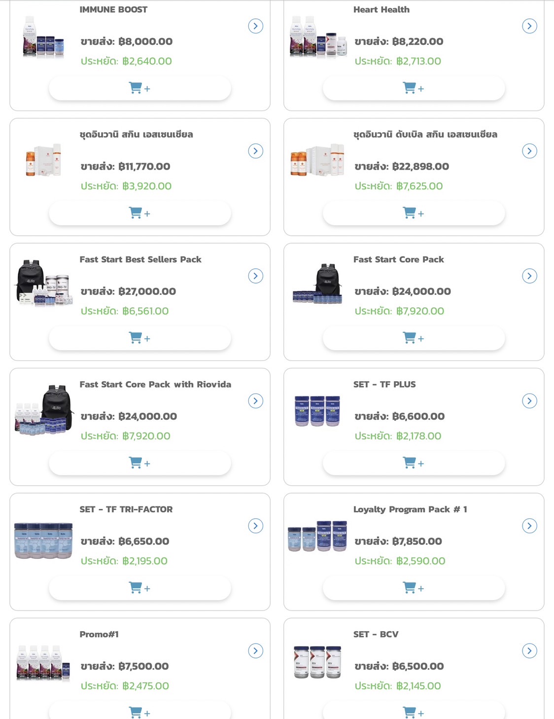Open SET - BCV details chevron
This screenshot has width=554, height=719.
point(529,651)
